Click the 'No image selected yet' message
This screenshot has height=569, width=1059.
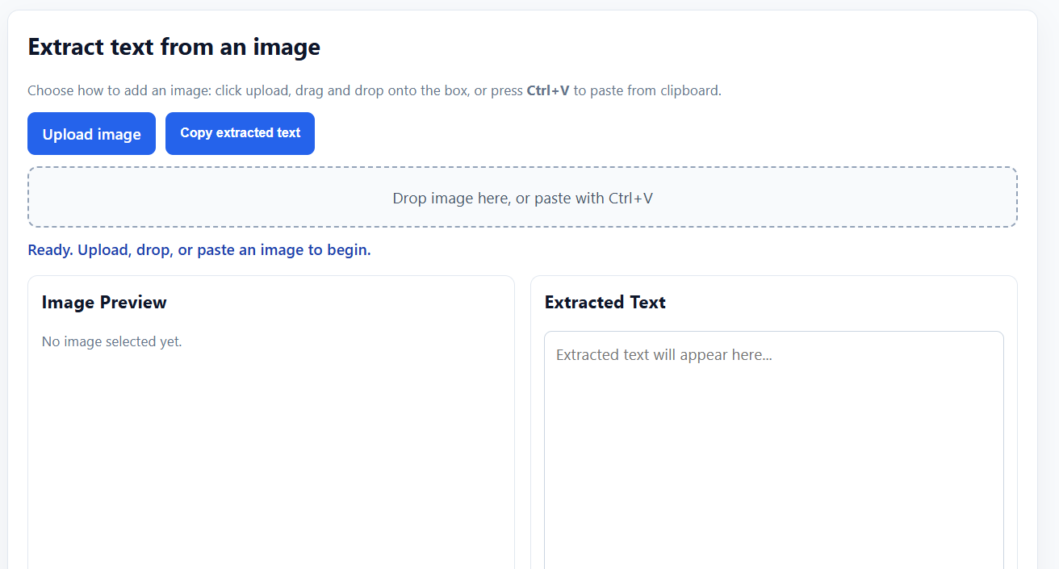(111, 341)
